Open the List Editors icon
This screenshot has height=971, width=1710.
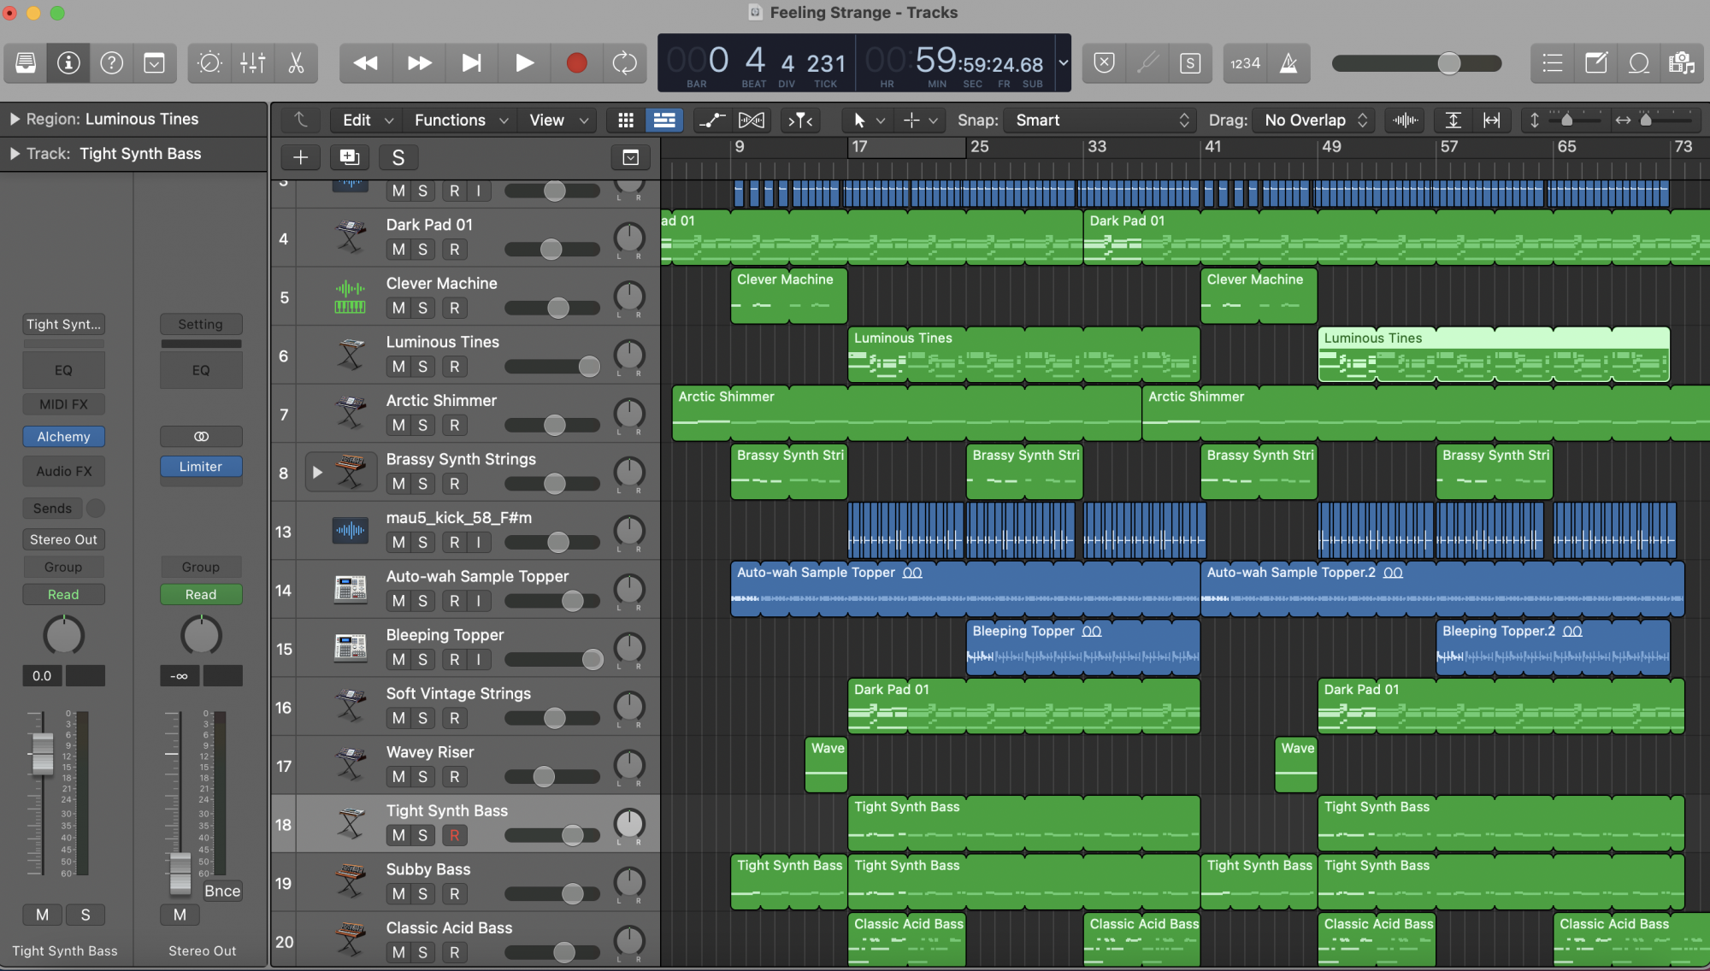coord(1553,63)
